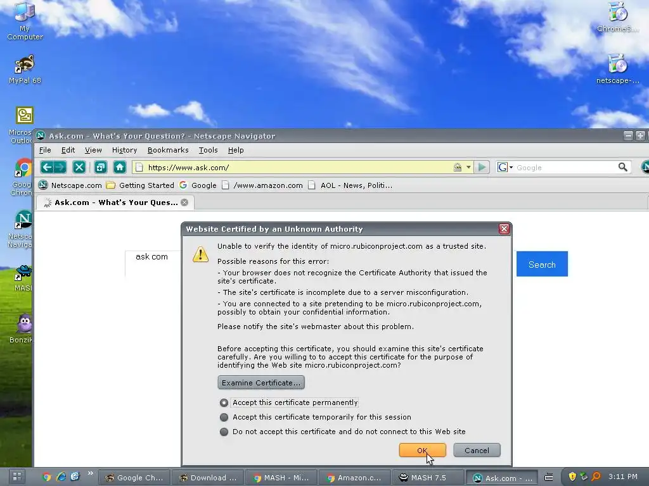Open My Computer desktop icon
Viewport: 649px width, 486px height.
coord(25,21)
